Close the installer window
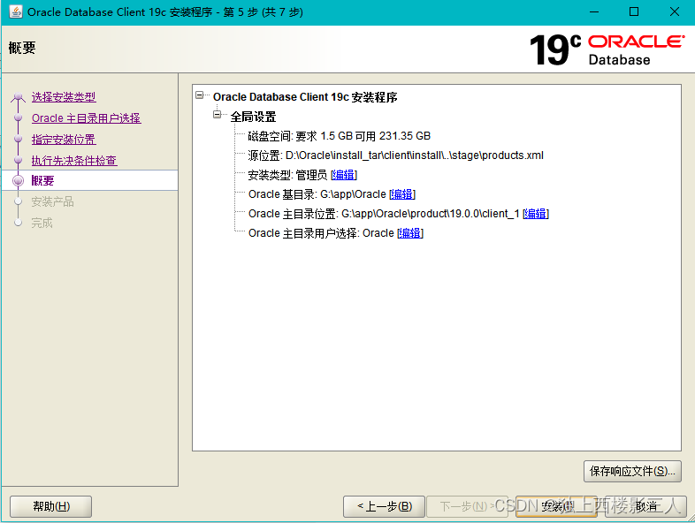This screenshot has height=523, width=695. coord(674,12)
